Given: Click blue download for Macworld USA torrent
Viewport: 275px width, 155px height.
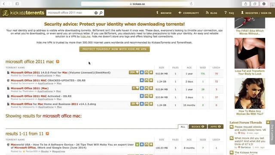Looking at the screenshot, I should 142,145.
